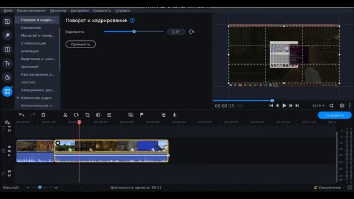Screen dimensions: 354x199
Task: Click the Применить button
Action: pos(81,44)
